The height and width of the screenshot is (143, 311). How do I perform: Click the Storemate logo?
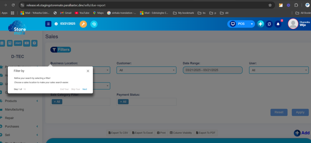17,28
